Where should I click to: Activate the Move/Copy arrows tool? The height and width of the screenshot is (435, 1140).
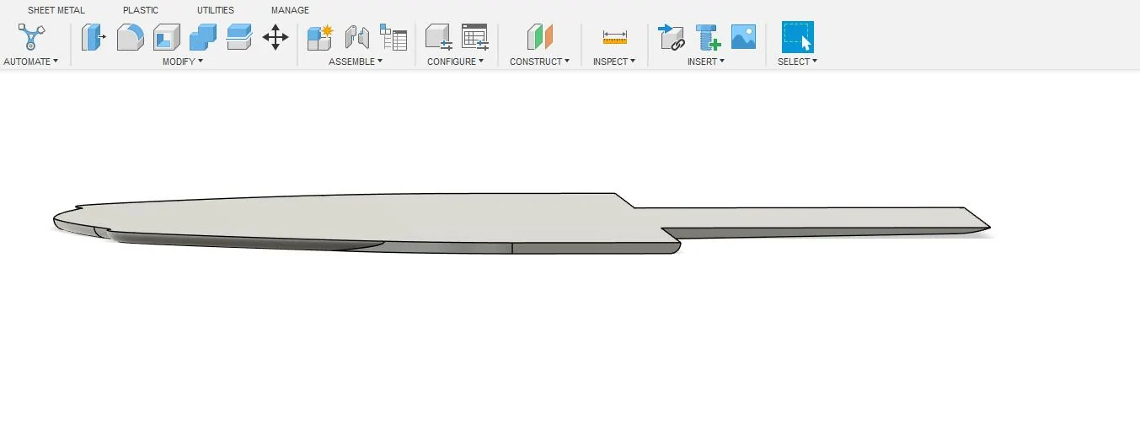[x=276, y=37]
